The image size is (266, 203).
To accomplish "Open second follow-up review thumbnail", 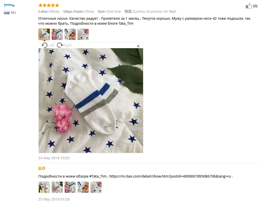I will click(x=57, y=187).
